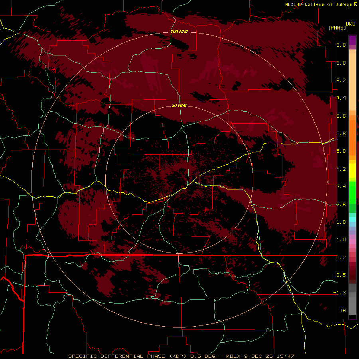Click the 0.2 legend value
359x359 pixels.
point(341,258)
